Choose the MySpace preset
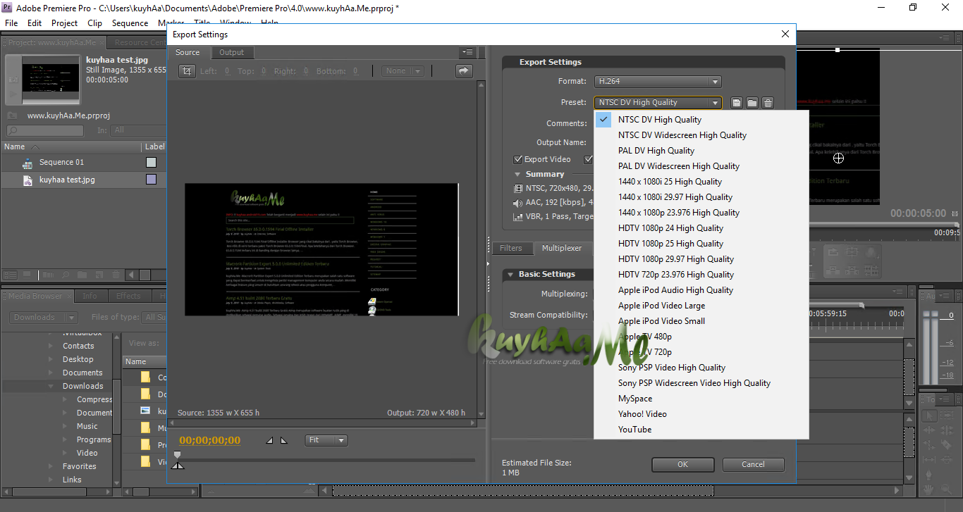The height and width of the screenshot is (512, 963). [701, 399]
